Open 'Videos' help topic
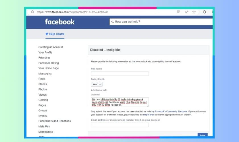The height and width of the screenshot is (142, 239). point(42,95)
